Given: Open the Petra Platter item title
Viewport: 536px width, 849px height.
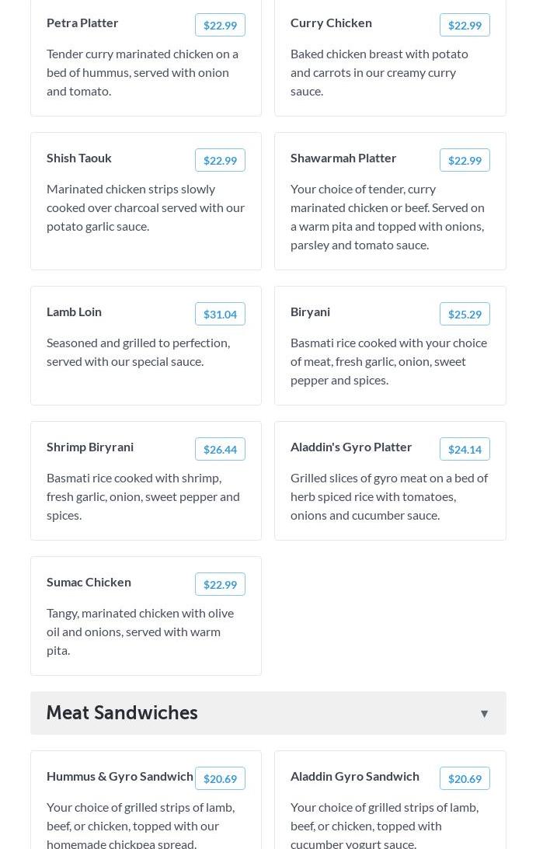Looking at the screenshot, I should [82, 23].
